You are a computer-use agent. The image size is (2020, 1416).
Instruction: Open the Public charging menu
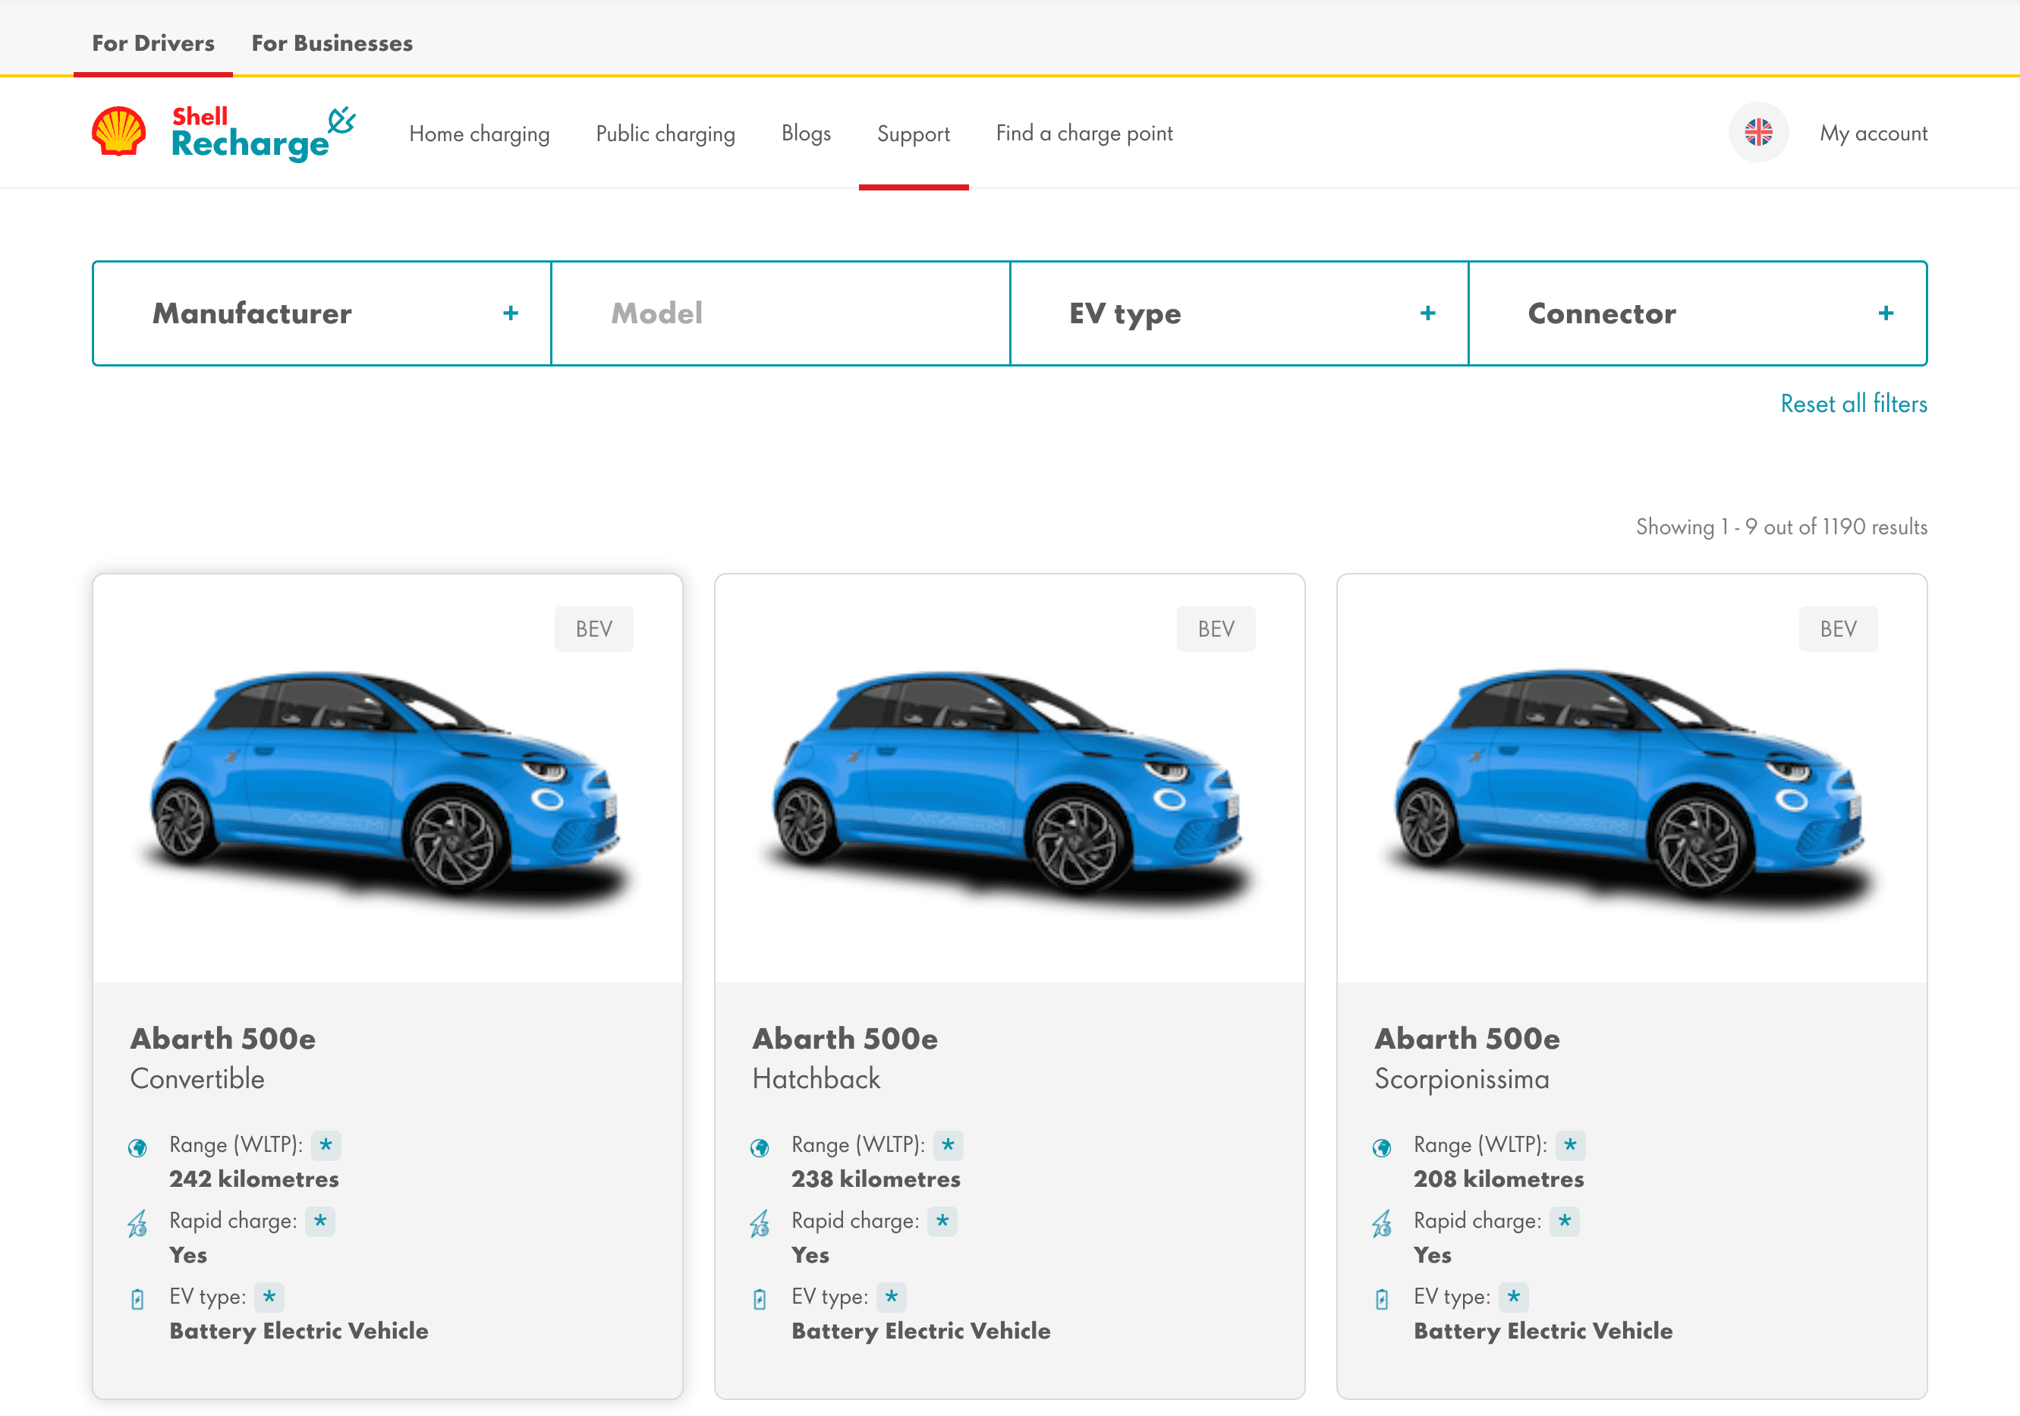coord(665,134)
